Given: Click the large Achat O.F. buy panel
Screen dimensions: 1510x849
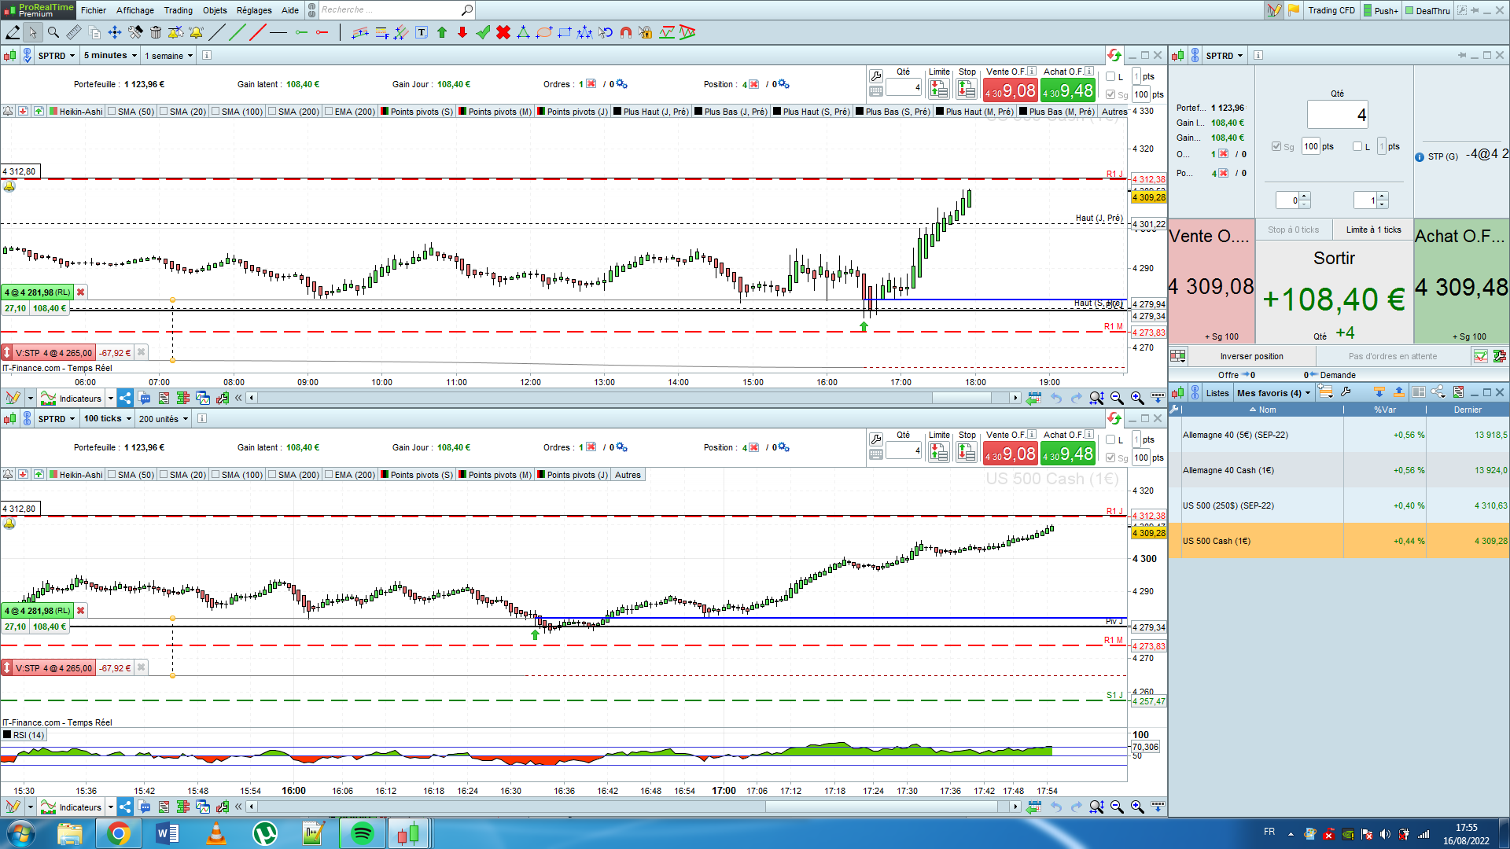Looking at the screenshot, I should 1462,281.
